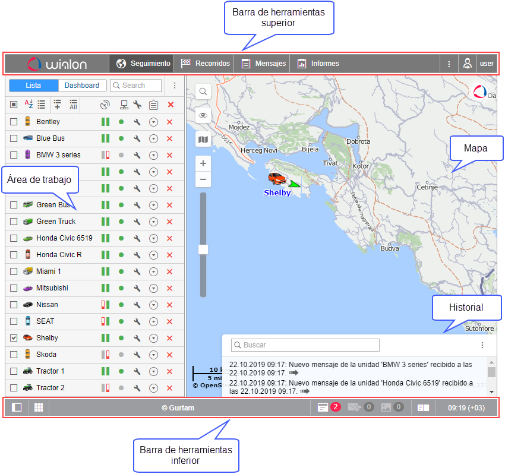
Task: Click the wrench icon for Bentley
Action: click(137, 122)
